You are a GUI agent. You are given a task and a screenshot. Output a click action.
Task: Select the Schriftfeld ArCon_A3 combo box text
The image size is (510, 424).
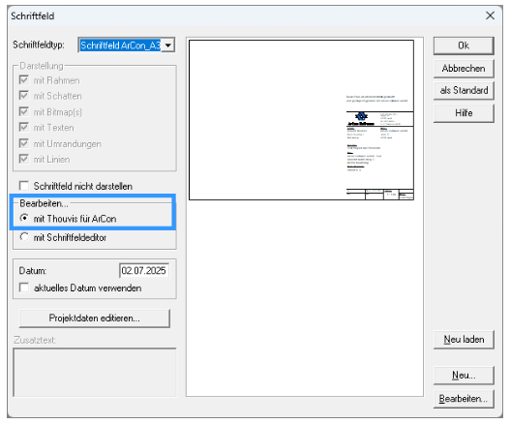point(120,45)
